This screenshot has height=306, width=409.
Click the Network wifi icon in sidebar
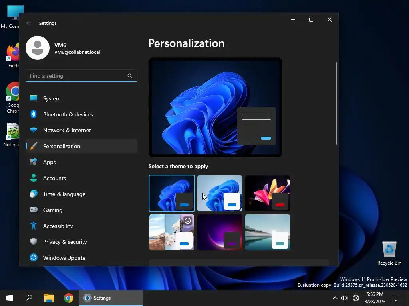coord(34,130)
